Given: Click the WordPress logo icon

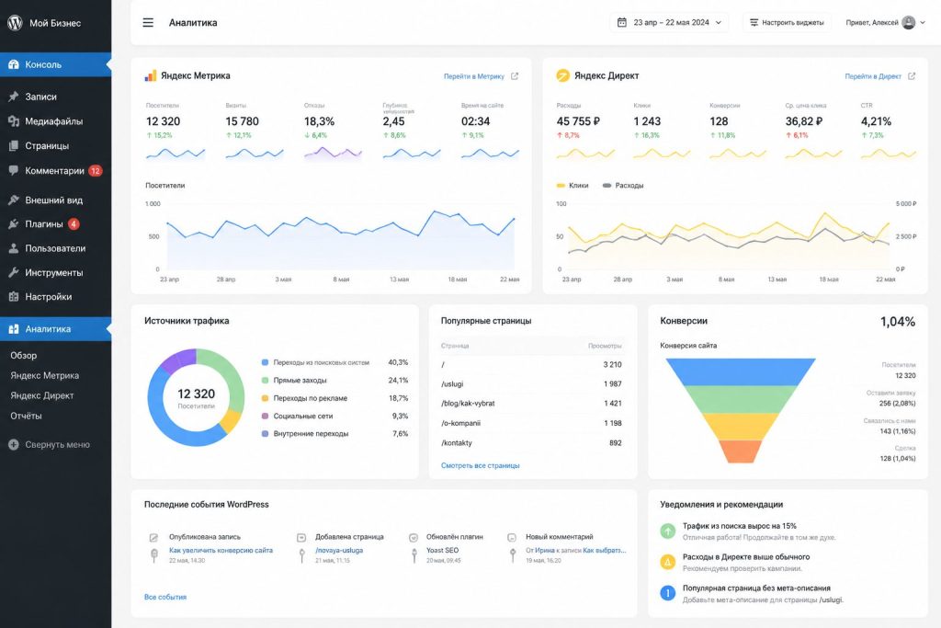Looking at the screenshot, I should coord(15,23).
